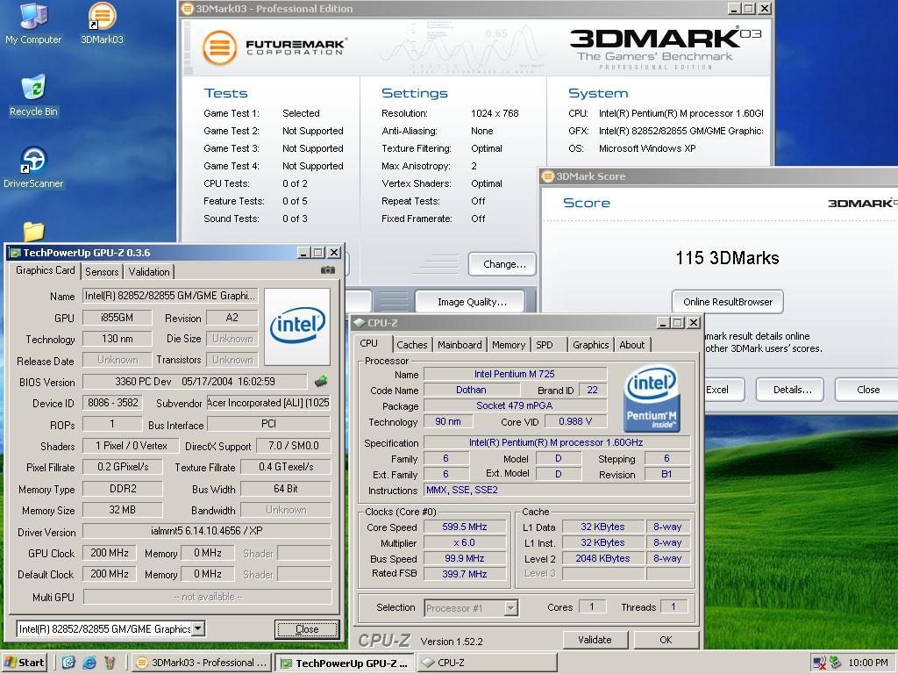
Task: Click the Device ID value 8086 - 3582
Action: pyautogui.click(x=113, y=403)
